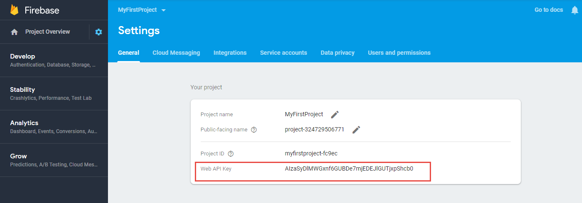
Task: Switch to the Service accounts tab
Action: click(x=283, y=53)
